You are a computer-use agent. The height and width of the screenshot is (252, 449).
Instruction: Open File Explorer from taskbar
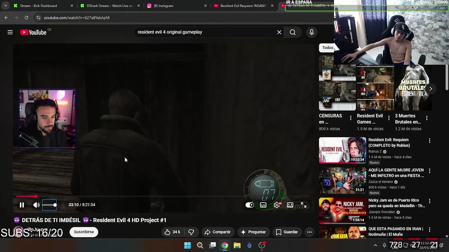(237, 245)
